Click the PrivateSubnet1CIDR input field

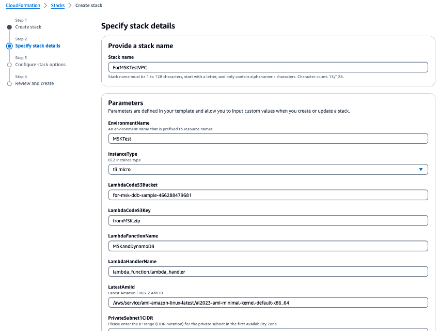(x=268, y=329)
